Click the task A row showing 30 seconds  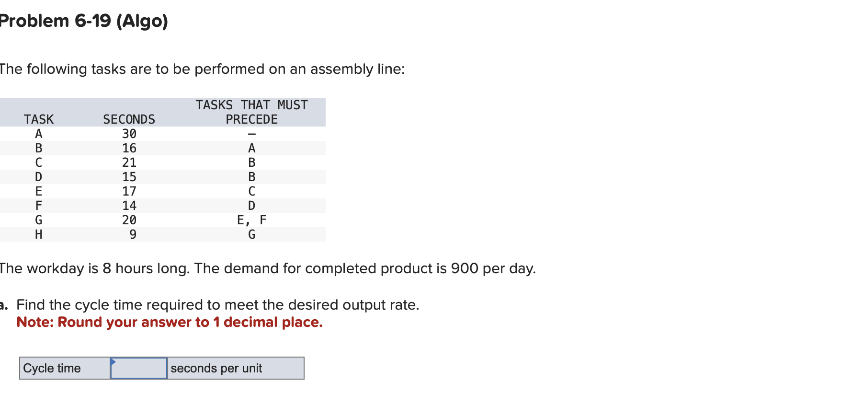(163, 134)
